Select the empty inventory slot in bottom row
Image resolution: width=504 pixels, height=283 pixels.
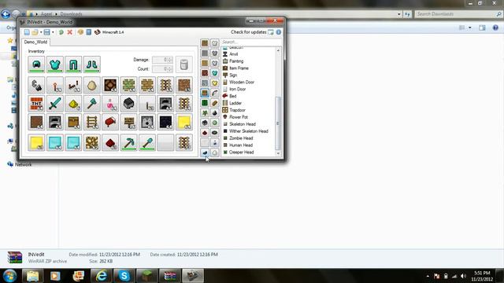(166, 143)
